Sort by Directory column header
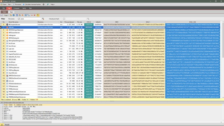 click(x=48, y=22)
